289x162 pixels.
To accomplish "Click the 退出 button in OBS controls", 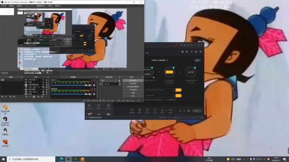I will pos(133,96).
